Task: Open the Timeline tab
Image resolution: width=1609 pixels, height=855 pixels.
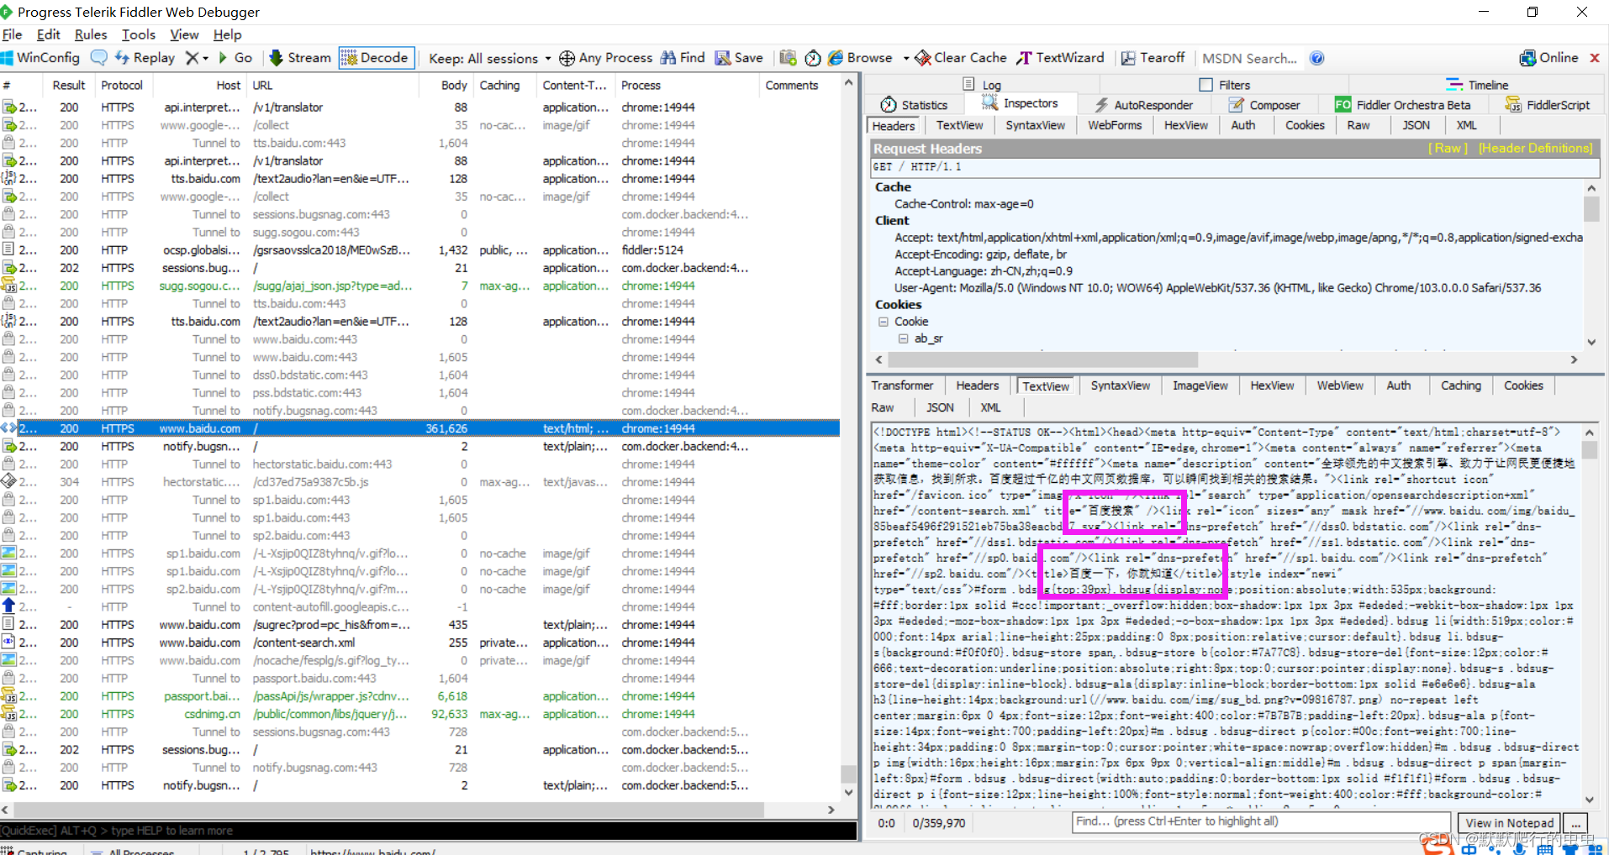Action: [x=1477, y=85]
